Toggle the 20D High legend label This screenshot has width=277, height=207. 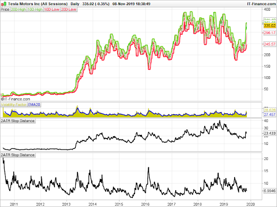coord(18,9)
